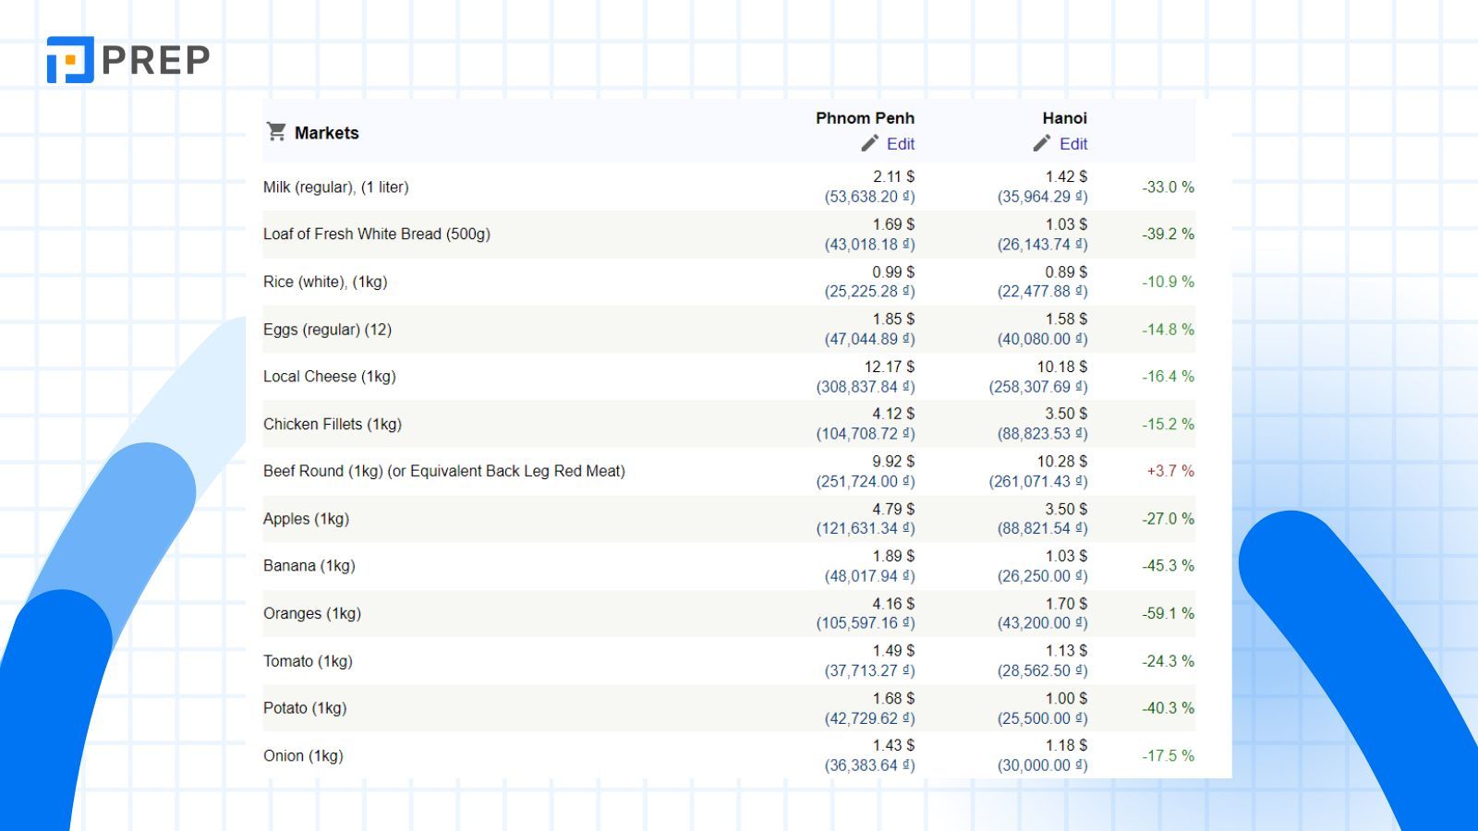Click the 1.42 $ milk price in Hanoi

1066,176
